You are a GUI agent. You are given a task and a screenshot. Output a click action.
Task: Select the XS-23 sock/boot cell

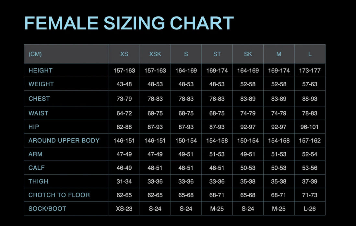coord(124,209)
